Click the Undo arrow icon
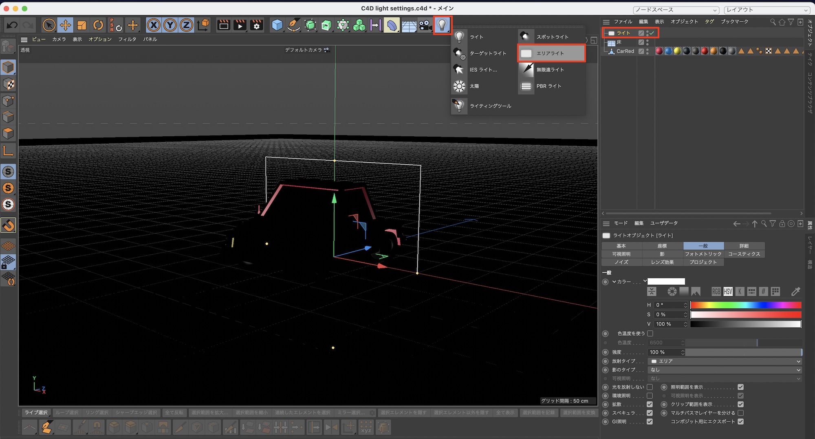The width and height of the screenshot is (815, 439). point(12,25)
